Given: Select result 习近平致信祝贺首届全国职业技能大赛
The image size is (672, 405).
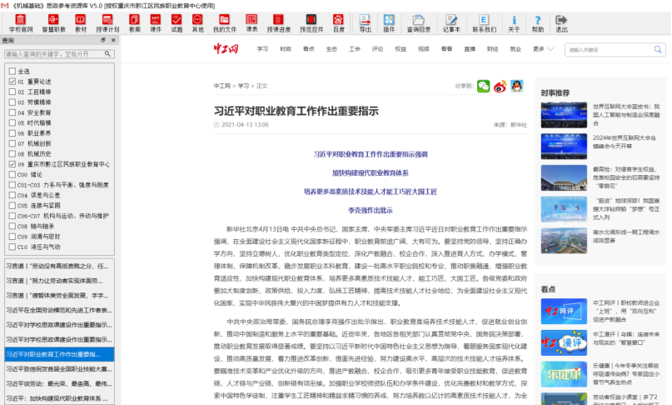Looking at the screenshot, I should (x=59, y=369).
